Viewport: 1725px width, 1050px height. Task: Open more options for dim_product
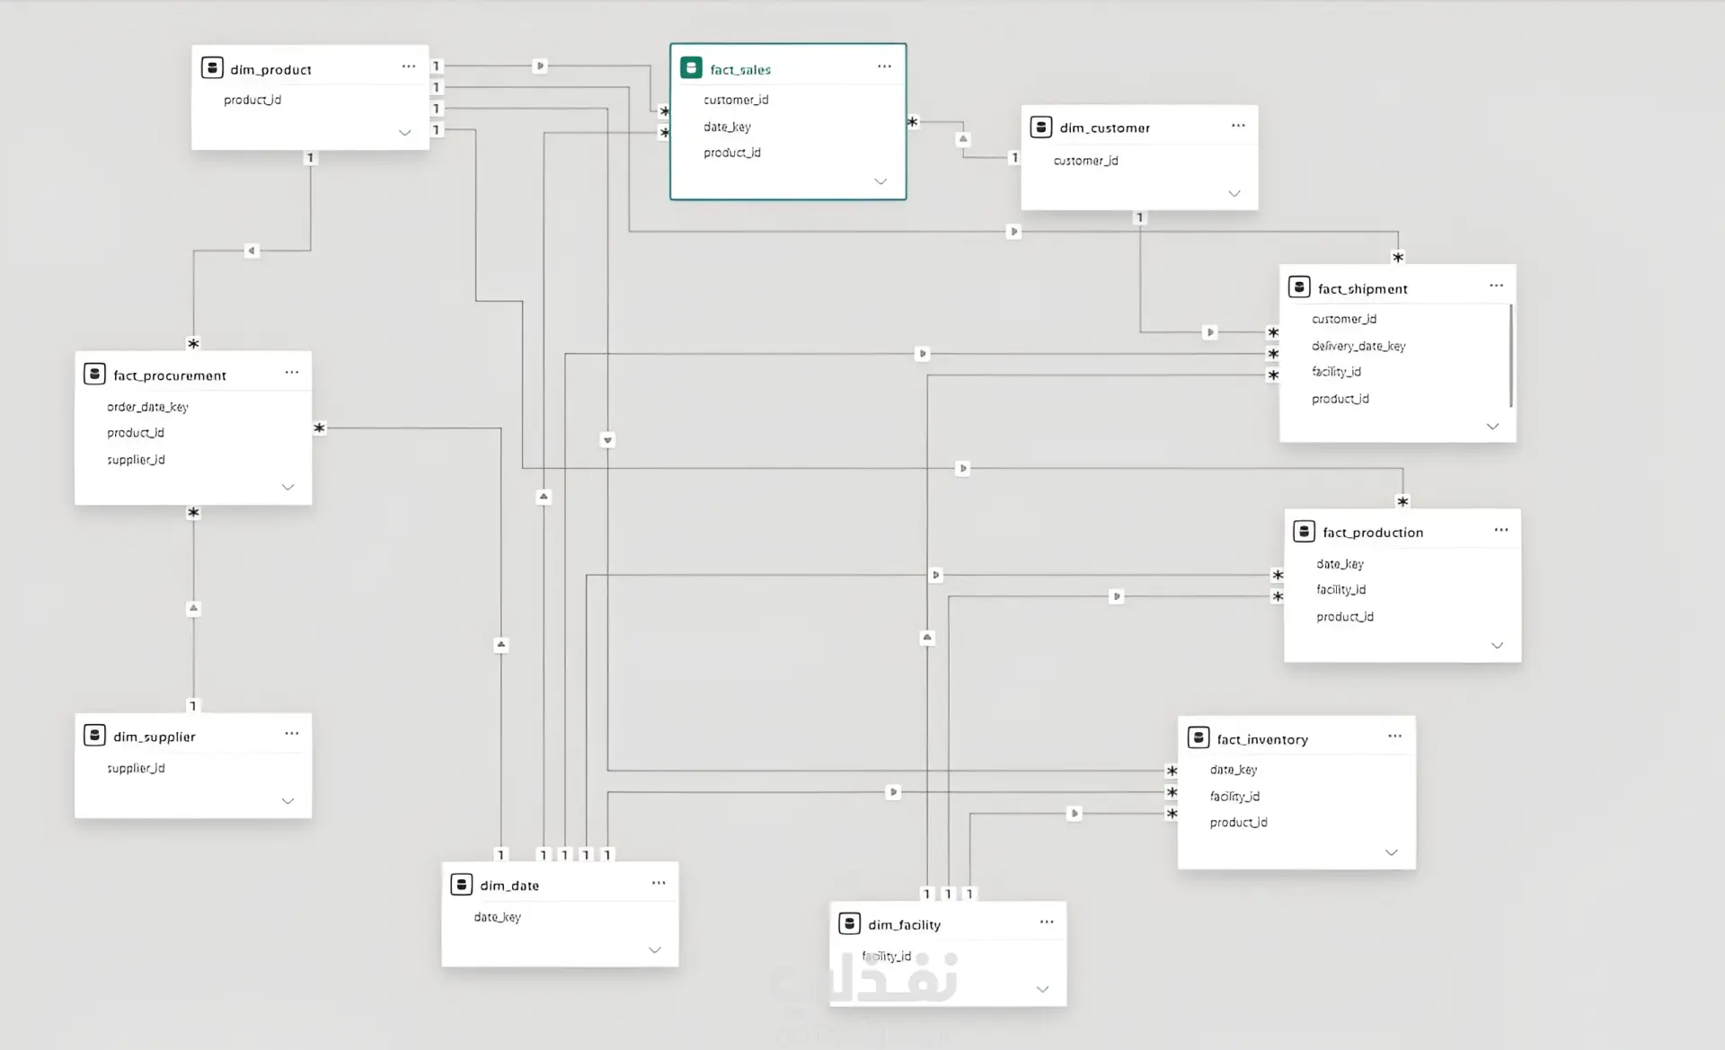[409, 66]
